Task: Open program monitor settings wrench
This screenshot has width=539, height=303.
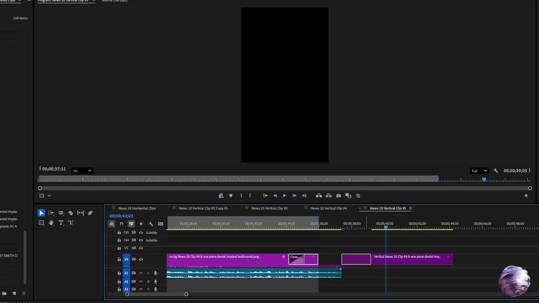Action: click(x=496, y=170)
